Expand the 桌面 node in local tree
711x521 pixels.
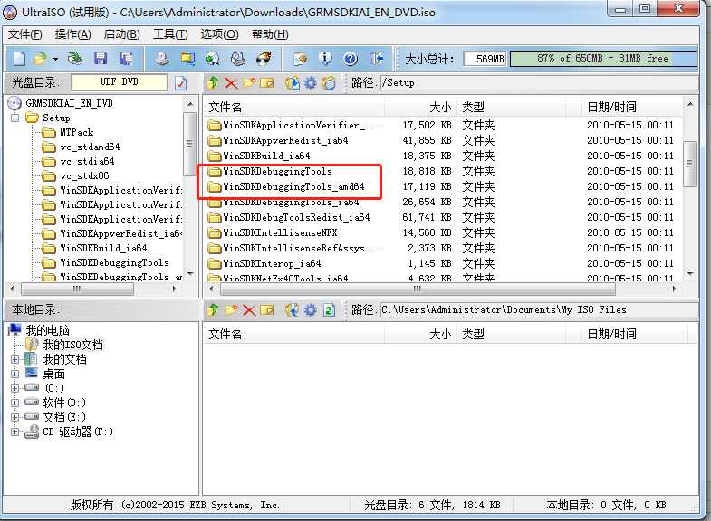pos(15,374)
